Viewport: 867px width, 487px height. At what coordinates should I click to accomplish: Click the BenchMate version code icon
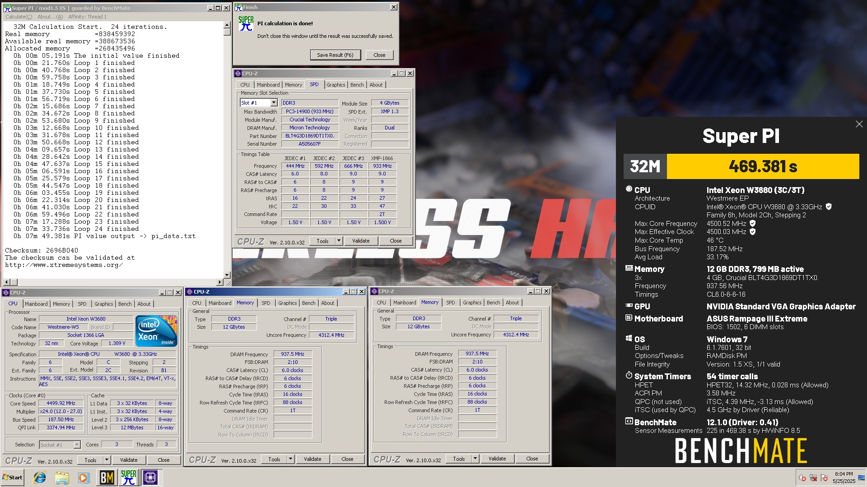coord(629,421)
